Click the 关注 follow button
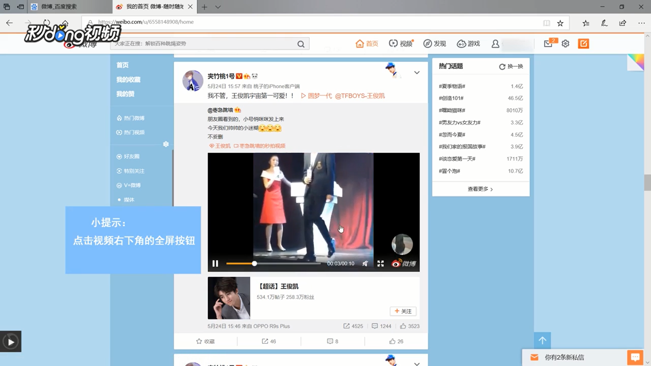The image size is (651, 366). [x=403, y=311]
